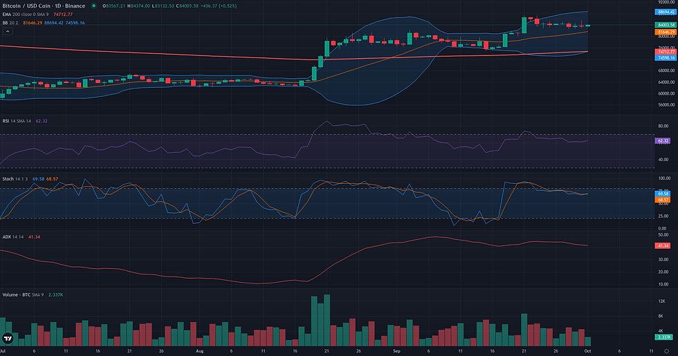This screenshot has height=356, width=678.
Task: Click the purple 62.32 RSI axis label
Action: click(x=663, y=141)
